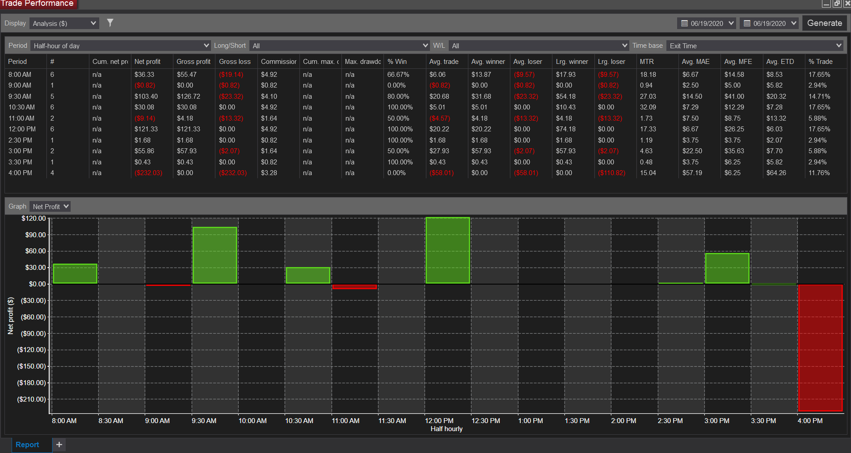Click the Avg. ETD column header
This screenshot has height=453, width=851.
point(784,62)
